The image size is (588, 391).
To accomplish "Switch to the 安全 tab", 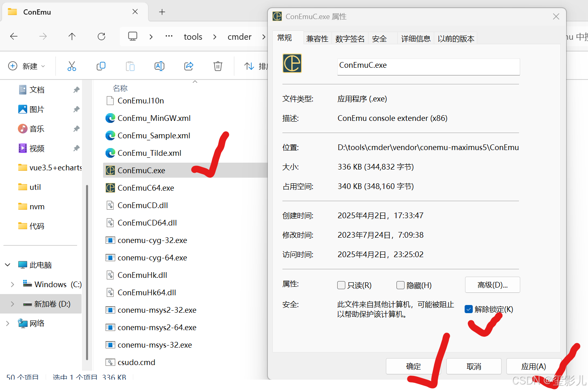I will [379, 39].
